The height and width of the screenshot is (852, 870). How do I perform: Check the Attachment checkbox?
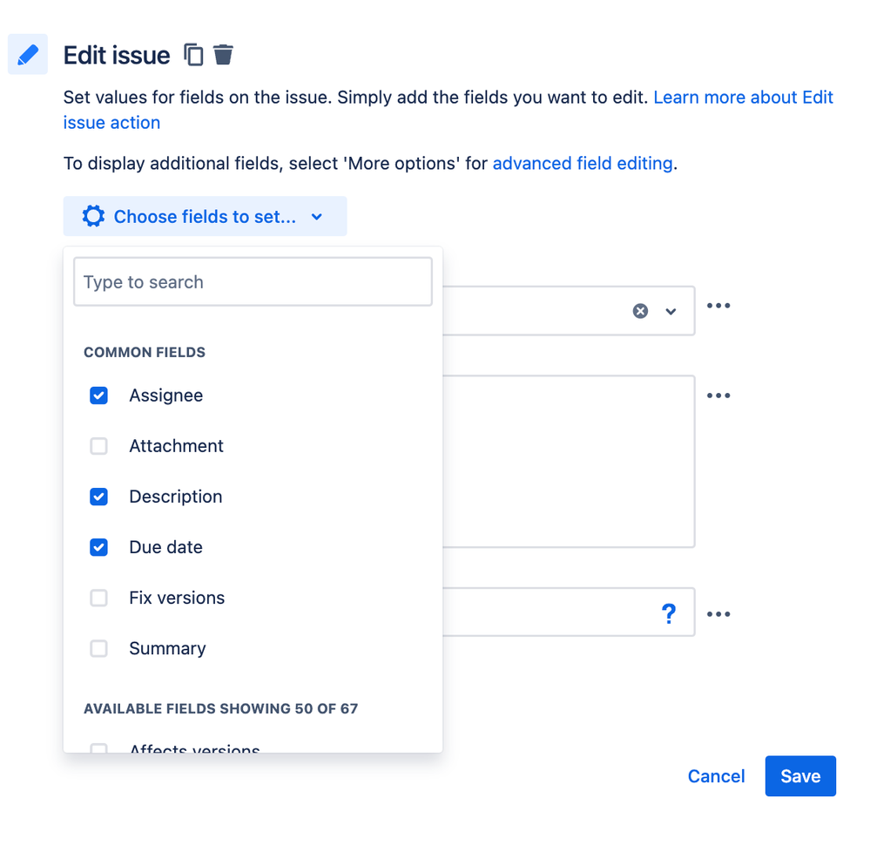(98, 446)
